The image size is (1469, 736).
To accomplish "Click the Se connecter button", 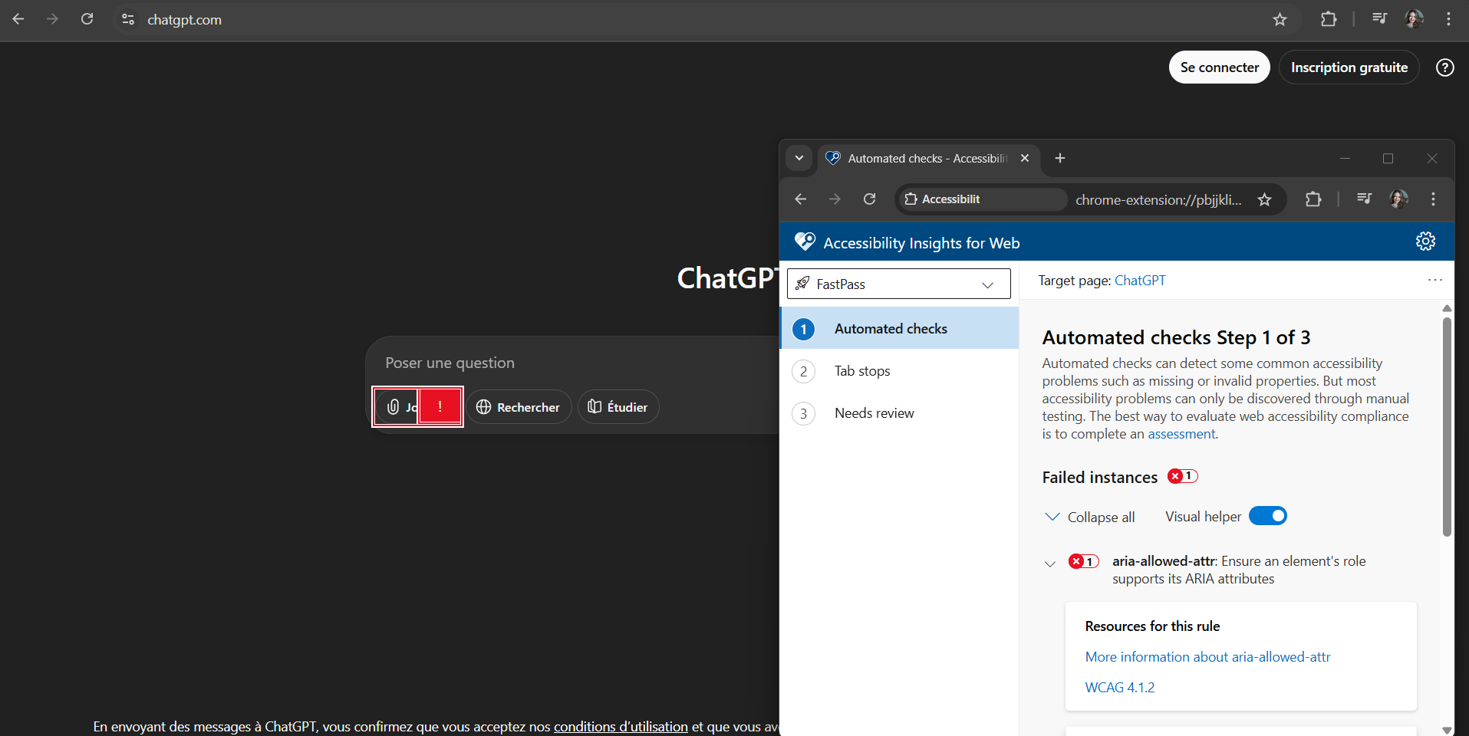I will (1220, 67).
